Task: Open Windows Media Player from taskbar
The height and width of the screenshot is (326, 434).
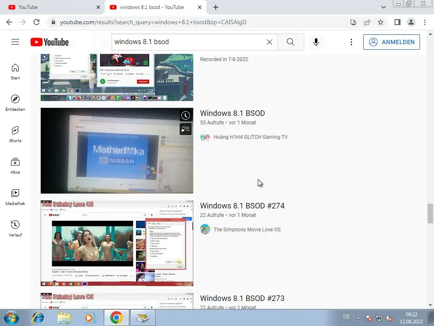Action: (89, 318)
